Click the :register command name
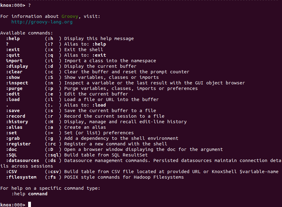 (18, 144)
